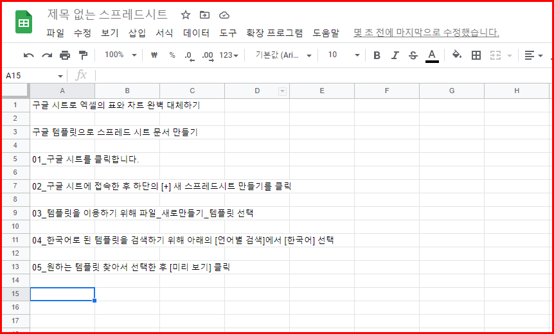Open the 123 number format dropdown

click(x=229, y=55)
